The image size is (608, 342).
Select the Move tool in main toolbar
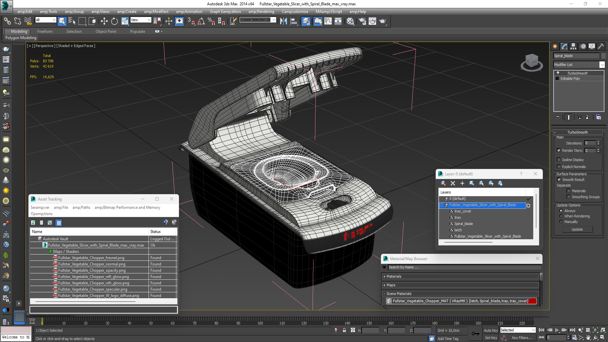click(x=104, y=21)
